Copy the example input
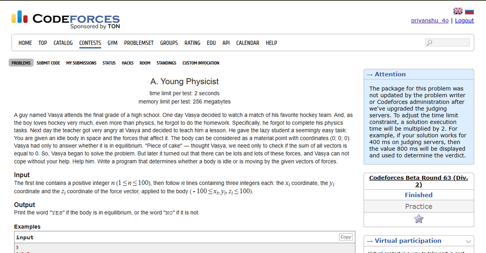This screenshot has width=486, height=253. [x=346, y=237]
